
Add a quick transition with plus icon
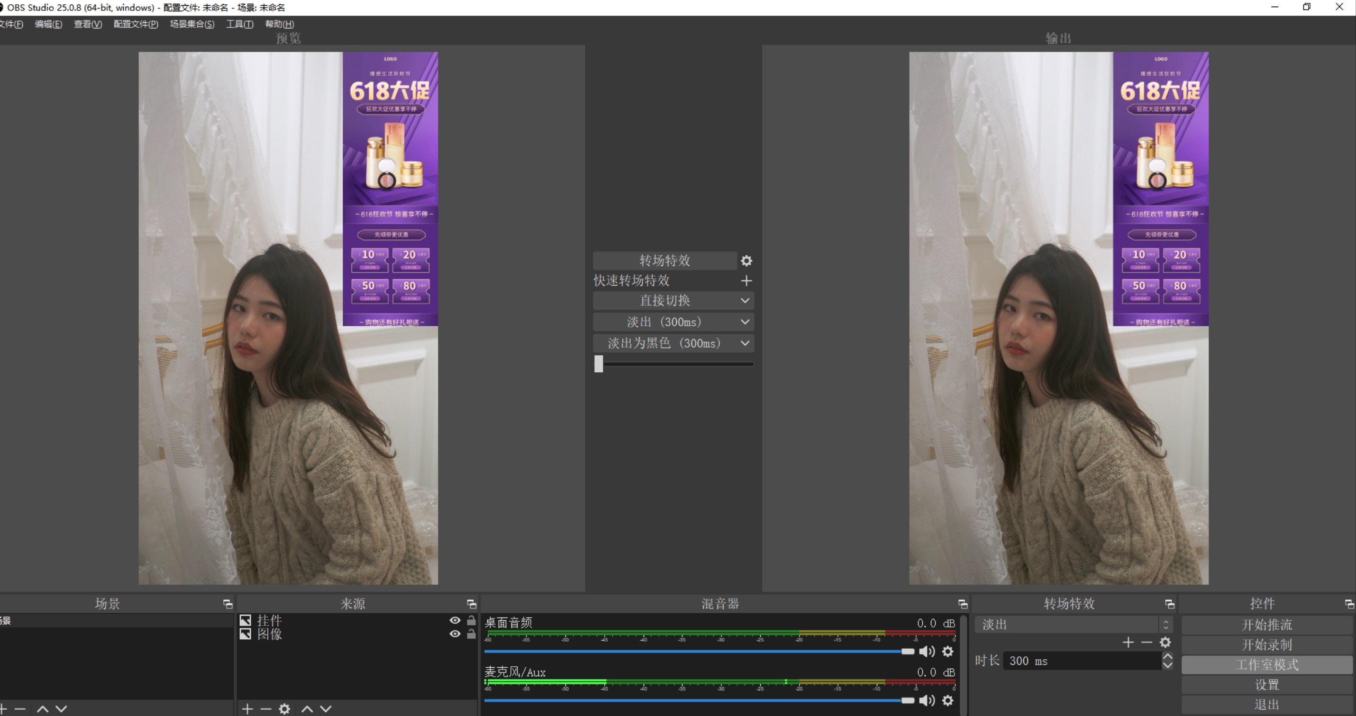pos(746,281)
